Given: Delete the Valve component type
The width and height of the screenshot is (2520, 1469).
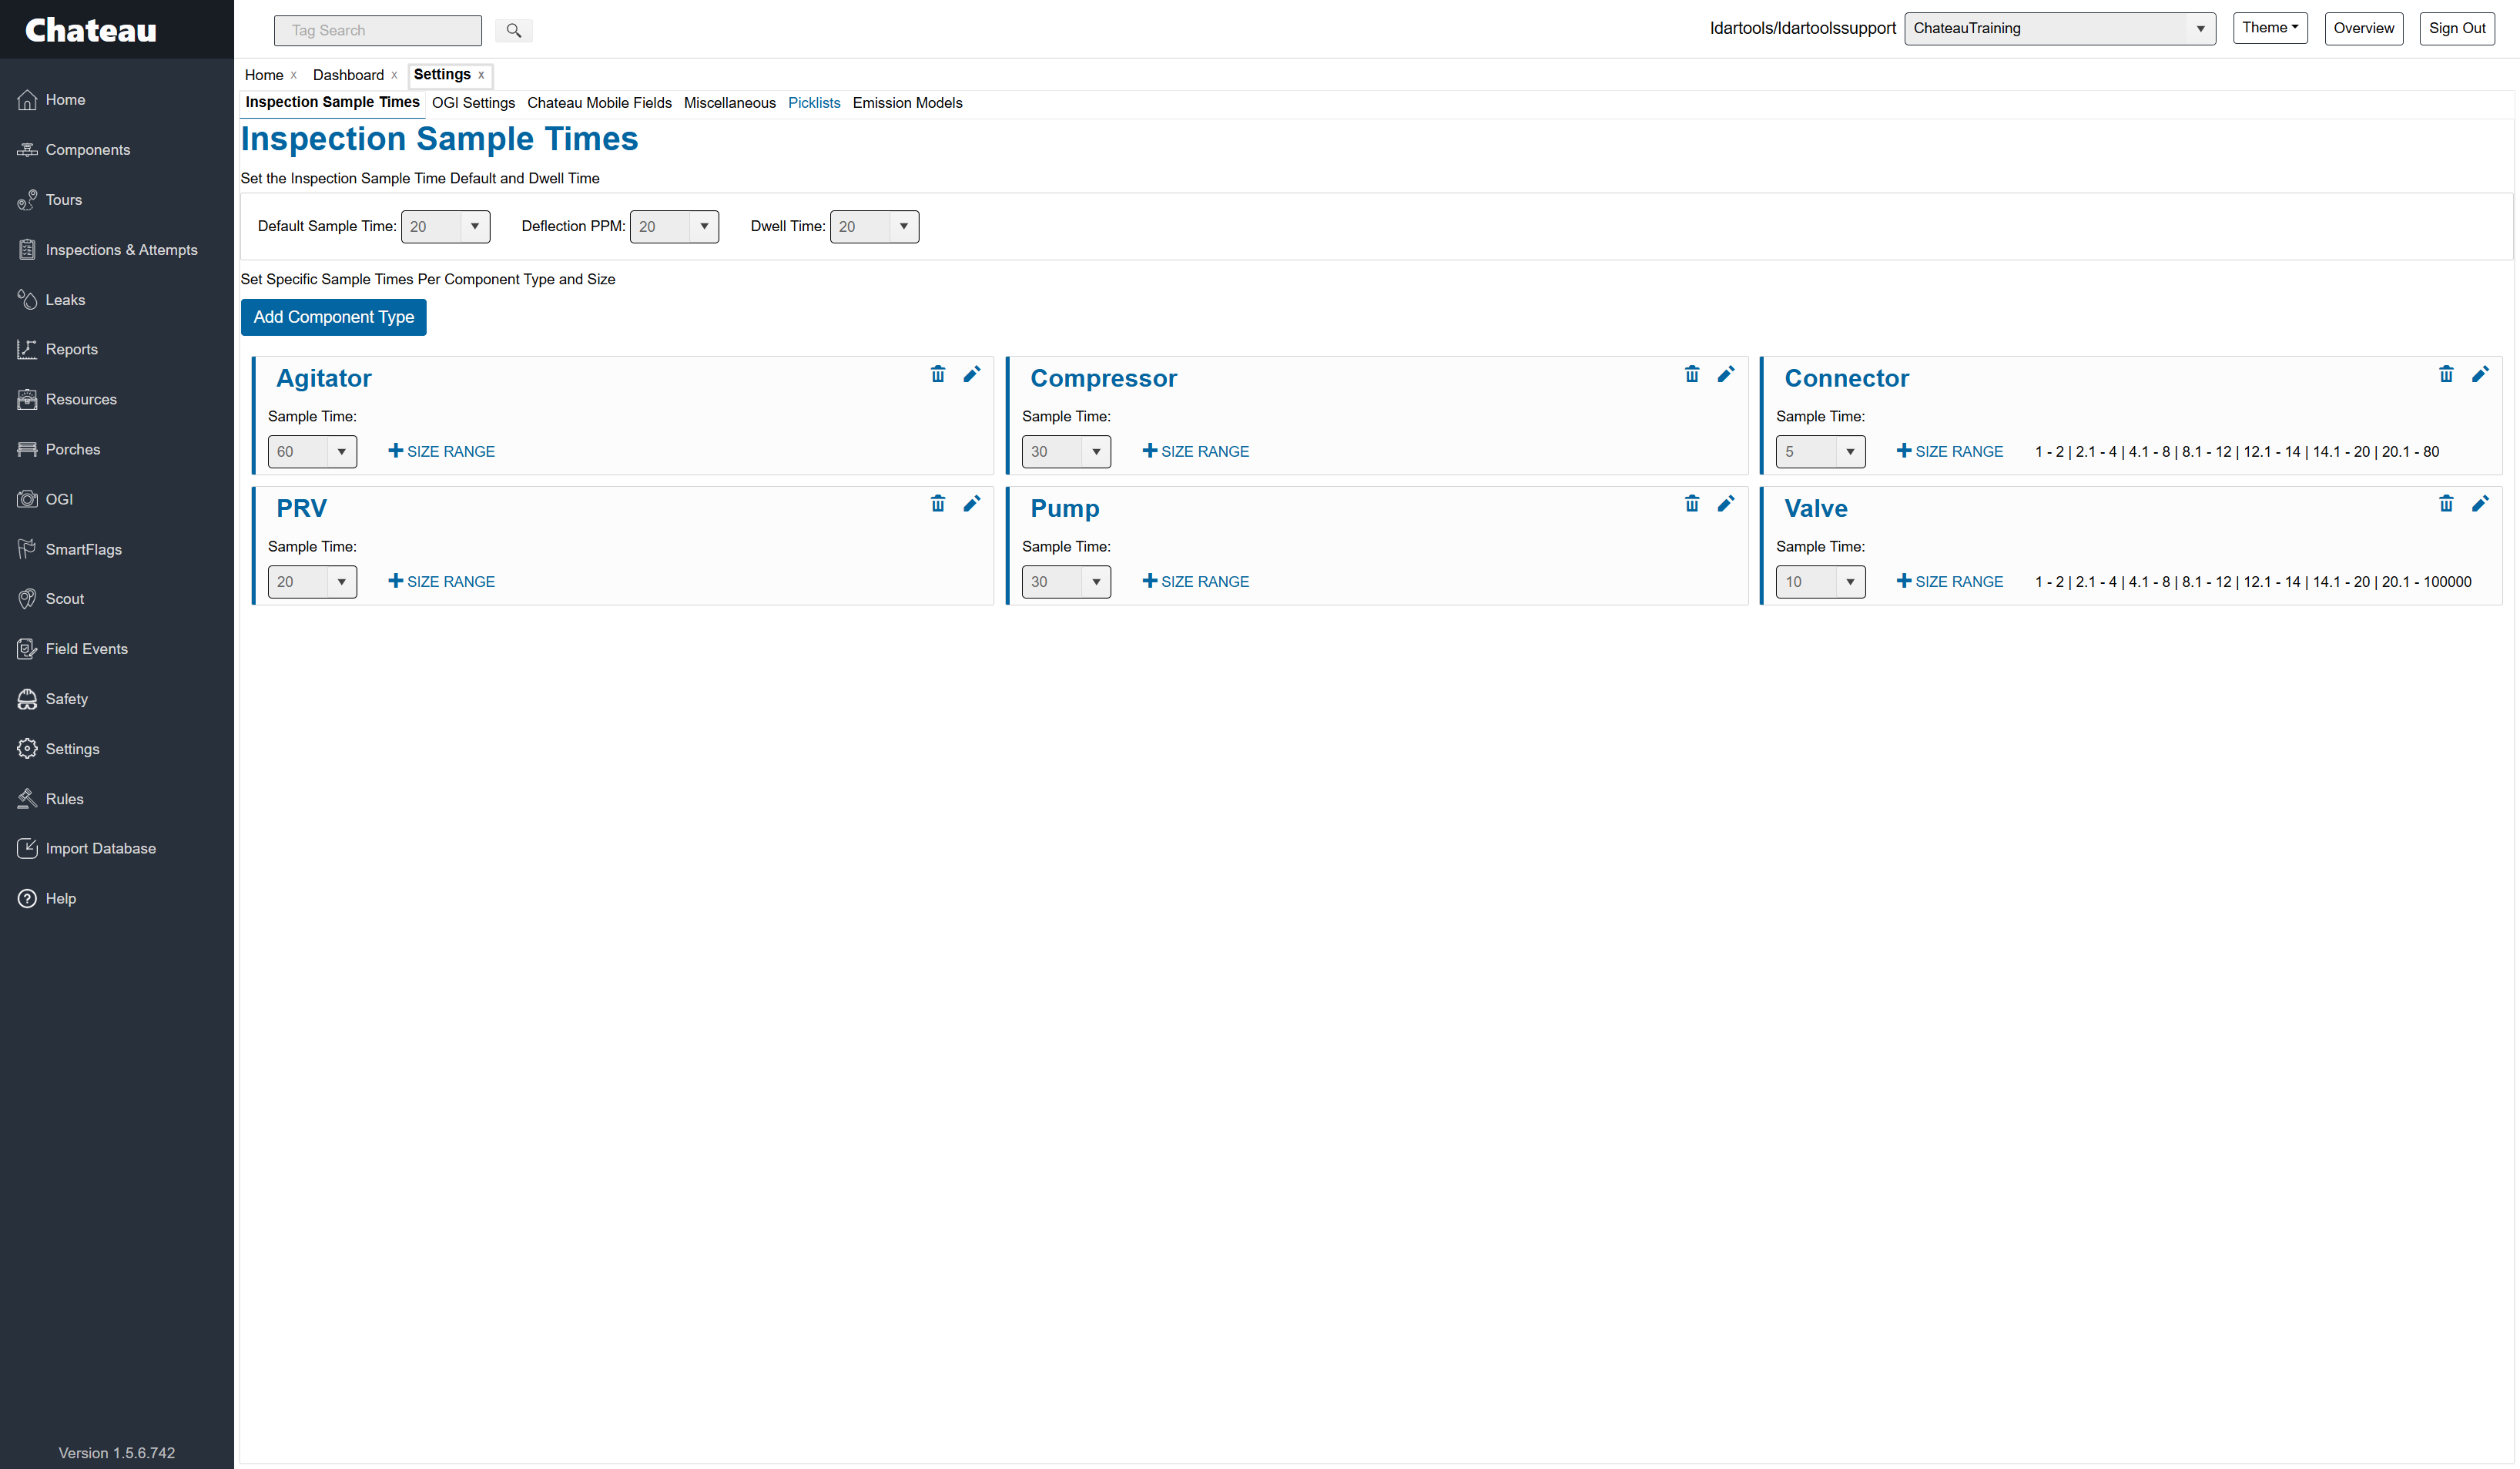Looking at the screenshot, I should coord(2446,504).
